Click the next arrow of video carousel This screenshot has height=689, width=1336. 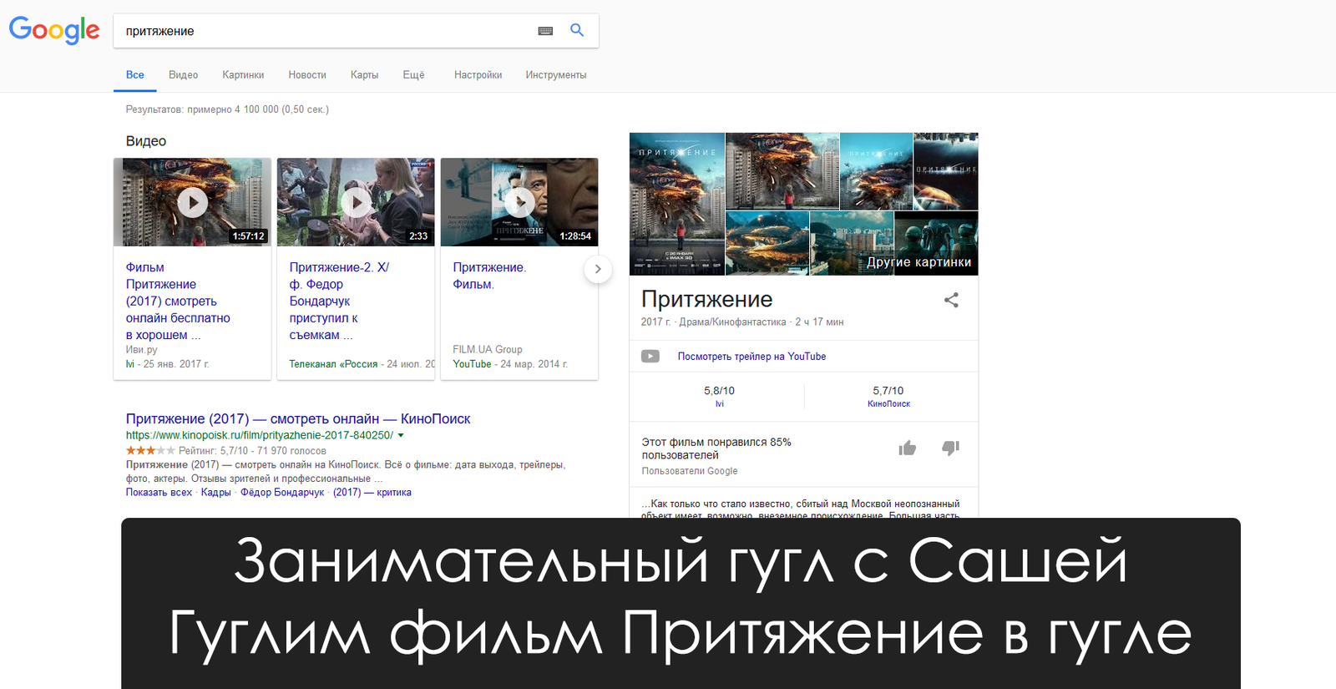[x=598, y=269]
